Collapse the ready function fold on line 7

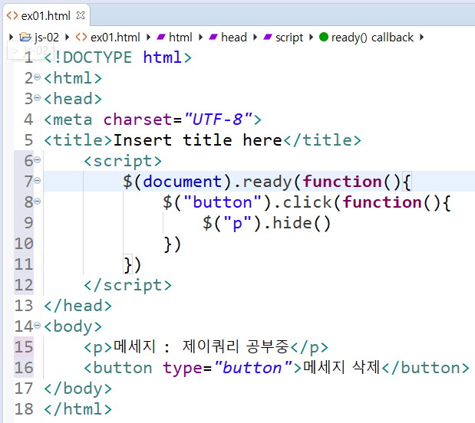click(x=38, y=180)
